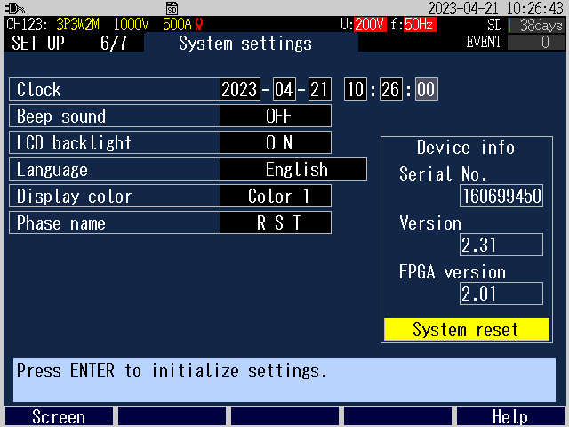Click the SD card icon in top bar
The height and width of the screenshot is (427, 569).
click(x=172, y=8)
